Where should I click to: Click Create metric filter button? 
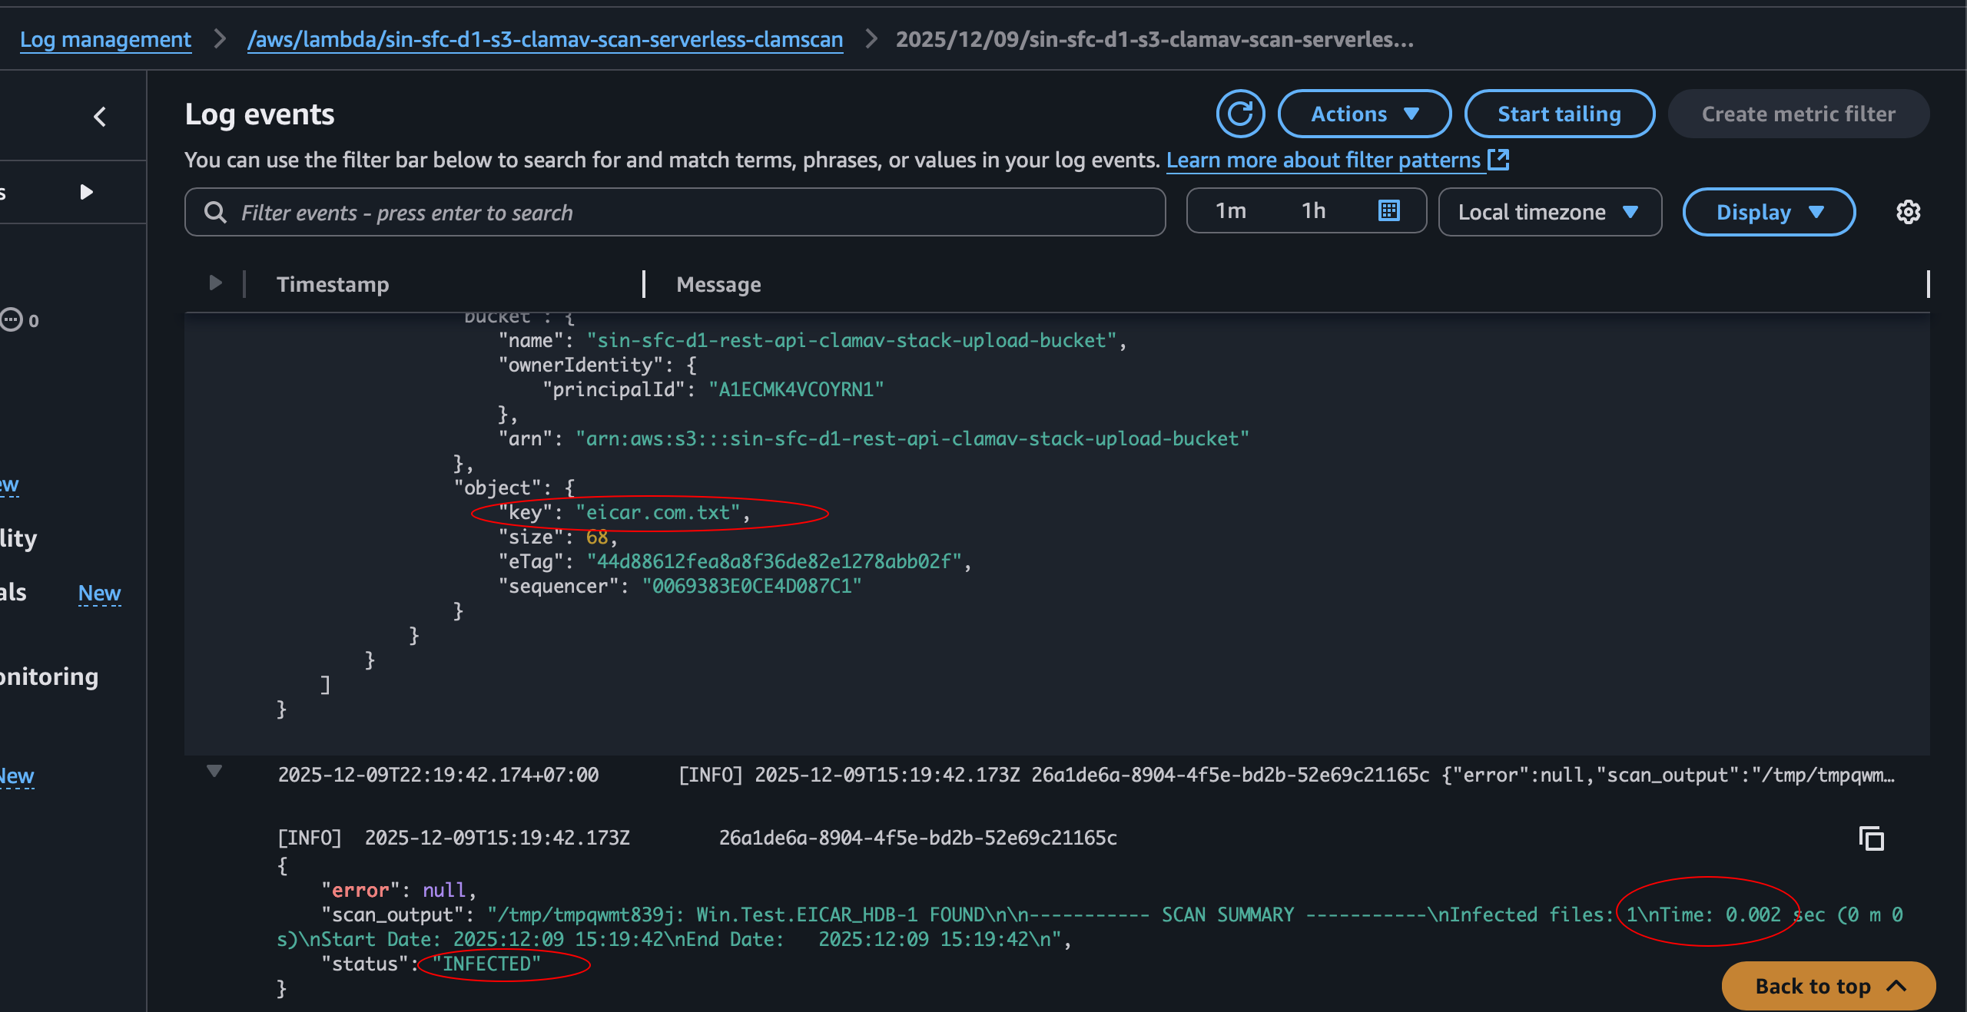[1799, 114]
